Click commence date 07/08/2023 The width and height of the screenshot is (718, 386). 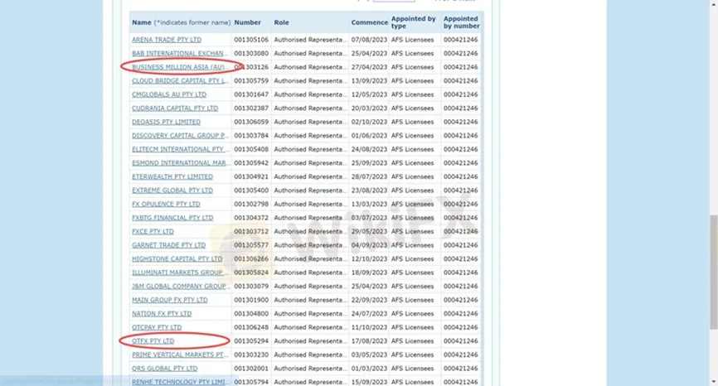[369, 40]
